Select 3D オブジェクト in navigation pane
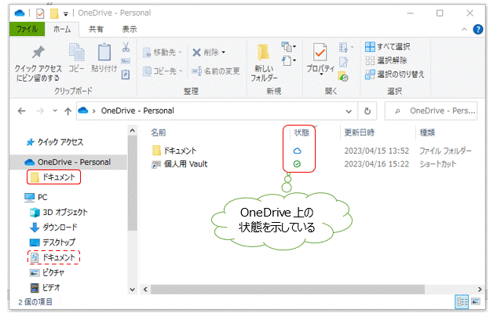 pos(59,212)
